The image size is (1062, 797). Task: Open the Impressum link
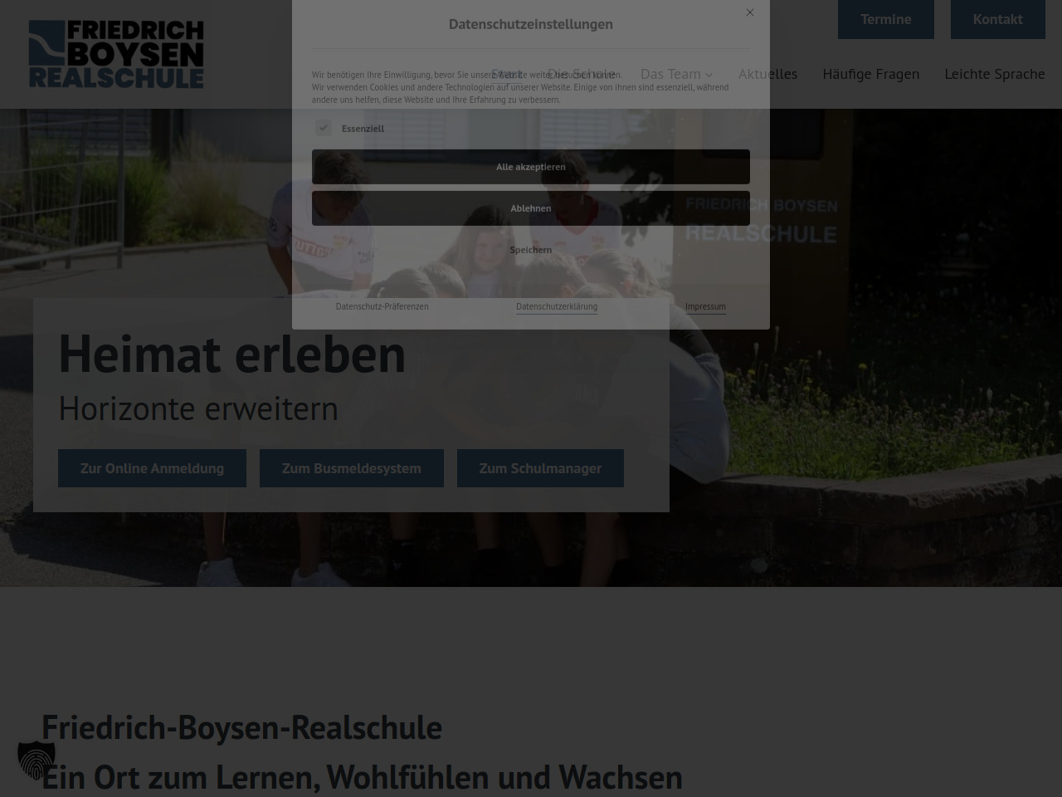coord(705,306)
